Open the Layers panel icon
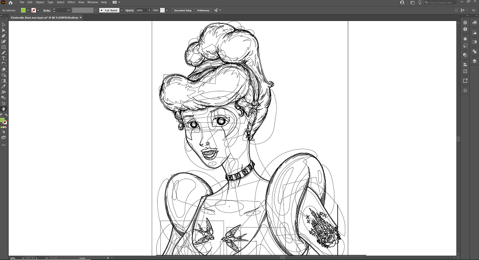 pos(475,61)
